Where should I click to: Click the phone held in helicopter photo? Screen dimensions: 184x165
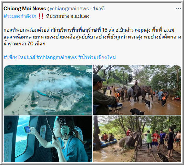tap(27, 129)
